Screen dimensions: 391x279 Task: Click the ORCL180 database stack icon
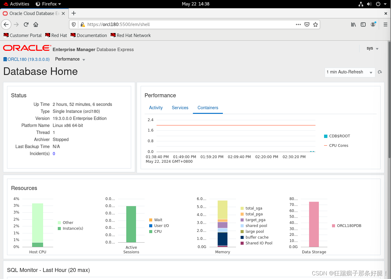pos(5,59)
